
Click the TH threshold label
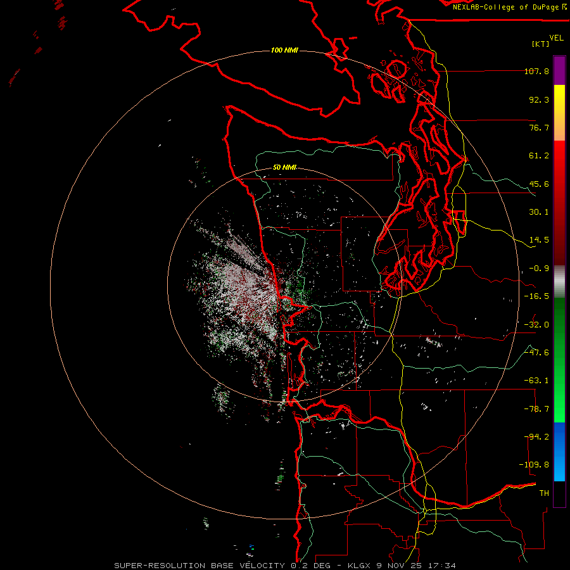pyautogui.click(x=544, y=493)
